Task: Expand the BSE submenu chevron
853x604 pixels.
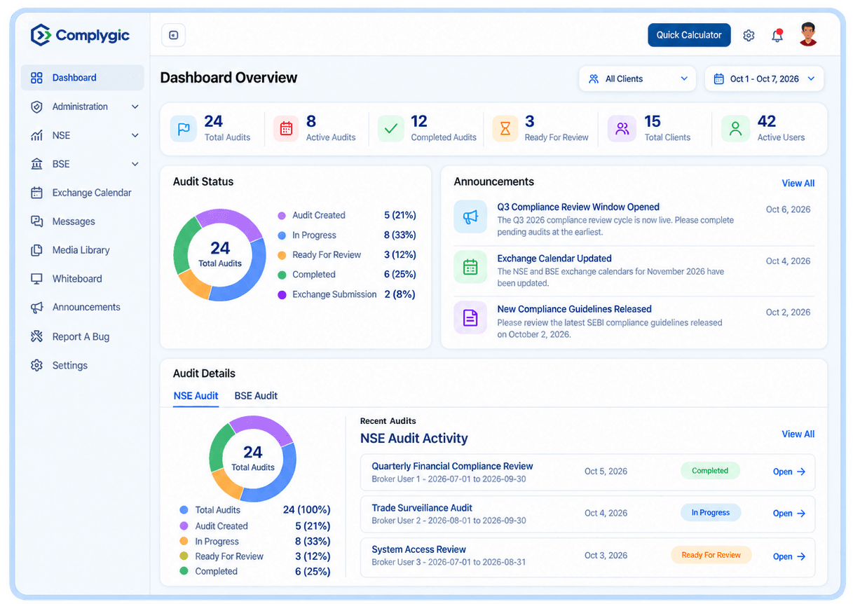Action: coord(135,164)
